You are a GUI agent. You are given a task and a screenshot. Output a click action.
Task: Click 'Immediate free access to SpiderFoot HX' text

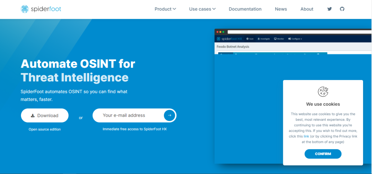[135, 129]
